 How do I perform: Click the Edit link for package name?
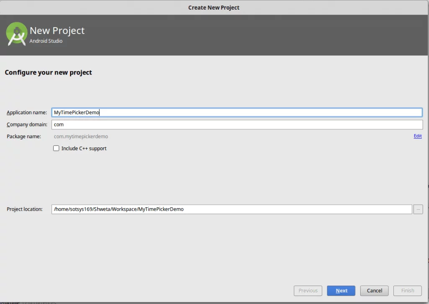pos(417,136)
